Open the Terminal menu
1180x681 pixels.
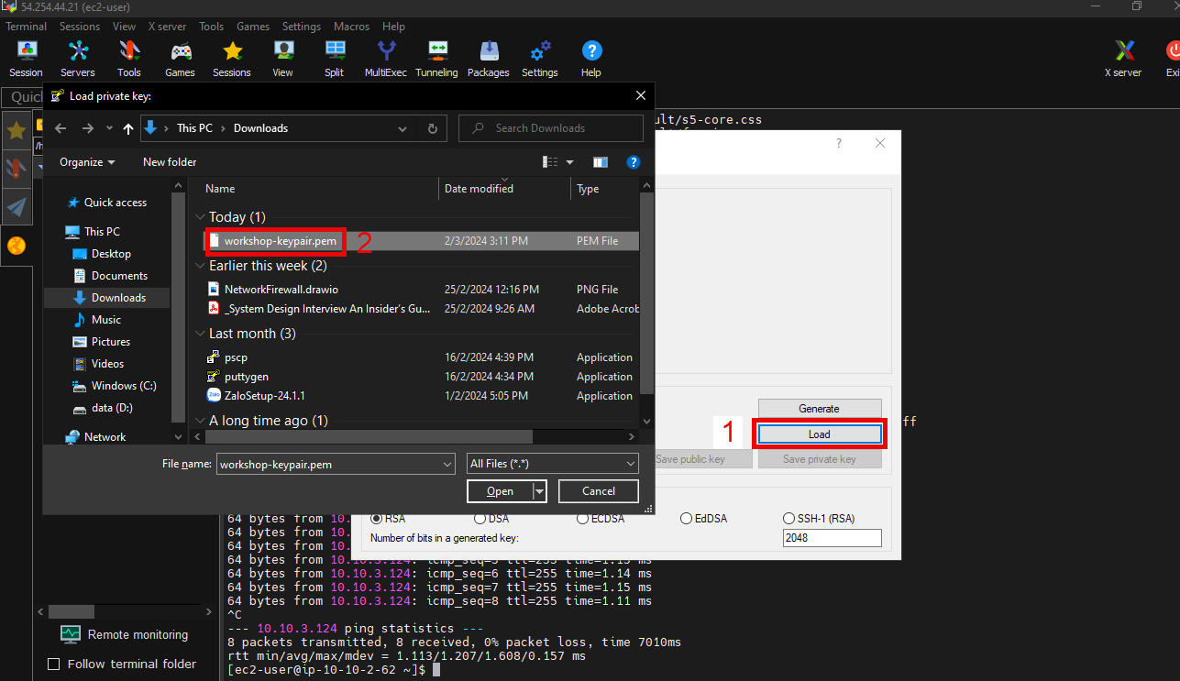pos(26,27)
